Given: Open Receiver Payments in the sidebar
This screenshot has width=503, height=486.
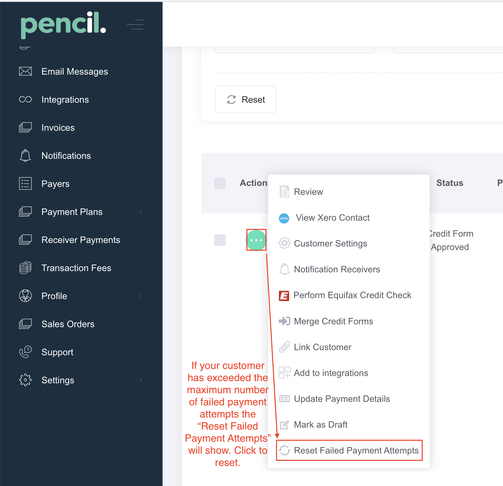Looking at the screenshot, I should point(81,240).
